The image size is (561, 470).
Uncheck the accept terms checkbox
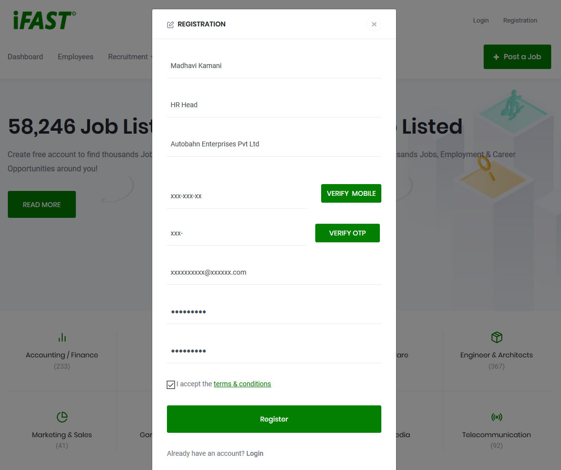pyautogui.click(x=171, y=384)
